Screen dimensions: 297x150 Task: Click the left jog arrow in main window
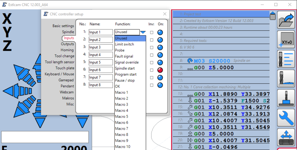17,91
